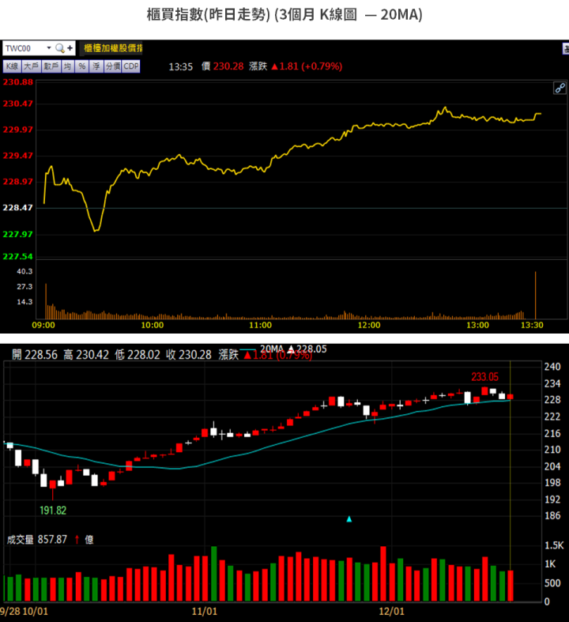Toggle the 均 average line button
The width and height of the screenshot is (569, 622).
pos(68,66)
